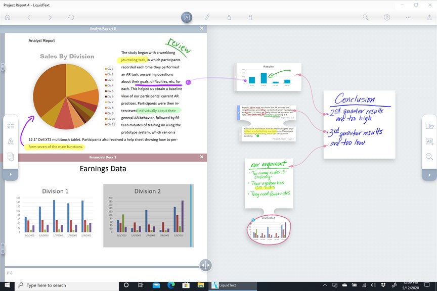Click the document workspace split handle
The width and height of the screenshot is (437, 291).
tap(206, 265)
